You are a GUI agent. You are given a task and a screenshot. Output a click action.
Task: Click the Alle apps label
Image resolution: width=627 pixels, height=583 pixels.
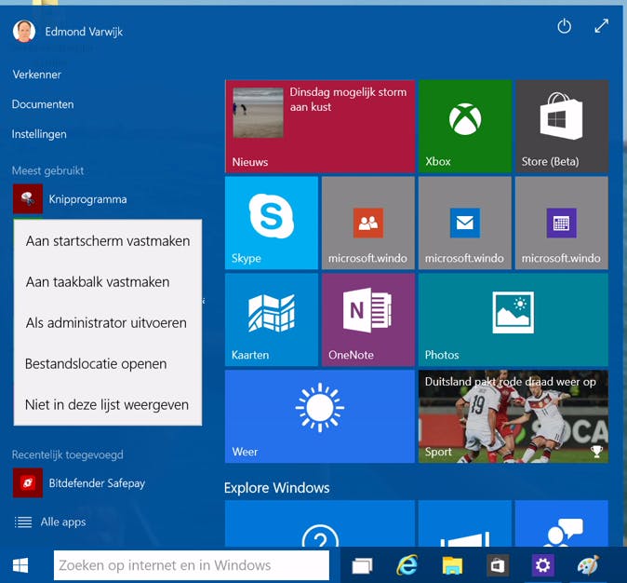pos(63,522)
